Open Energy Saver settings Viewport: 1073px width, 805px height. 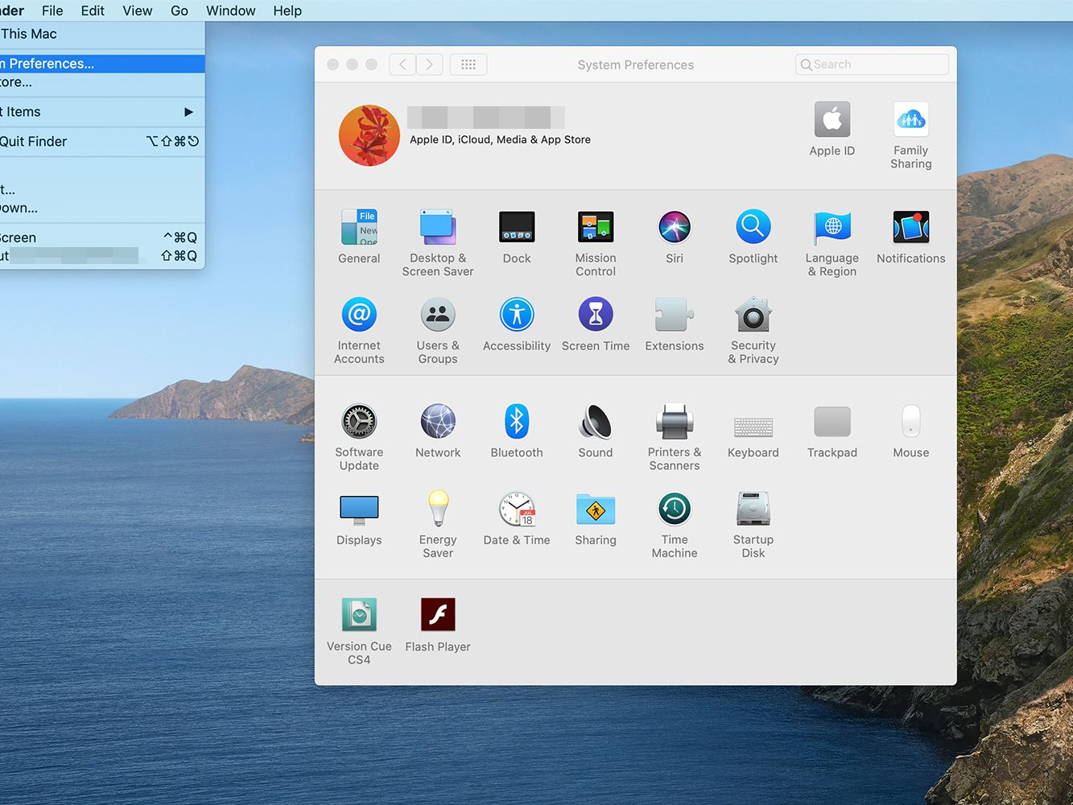(x=437, y=510)
